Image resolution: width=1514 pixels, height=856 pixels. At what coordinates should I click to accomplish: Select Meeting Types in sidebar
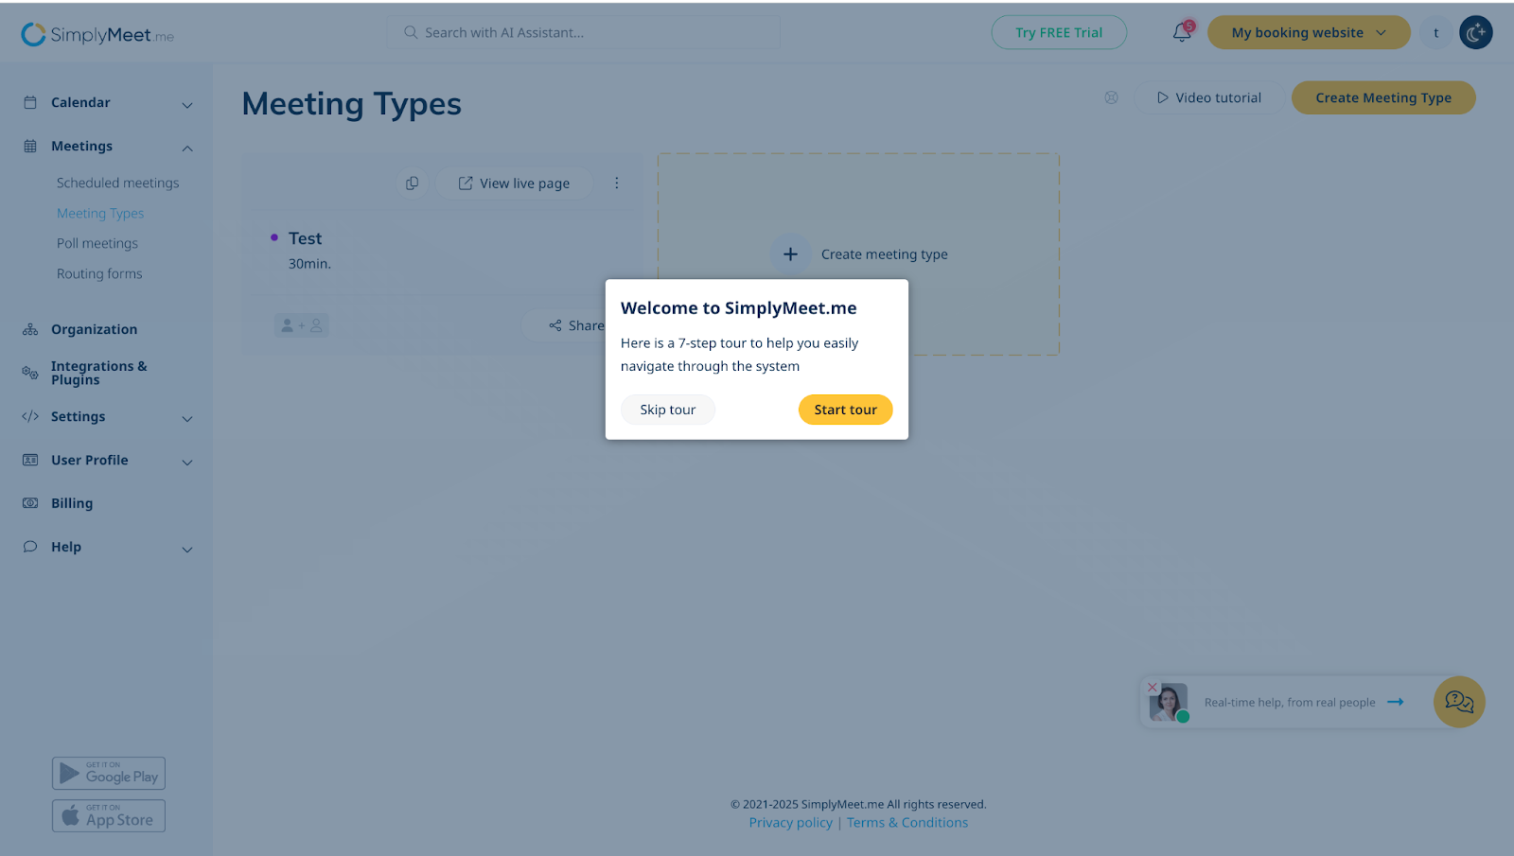click(100, 213)
